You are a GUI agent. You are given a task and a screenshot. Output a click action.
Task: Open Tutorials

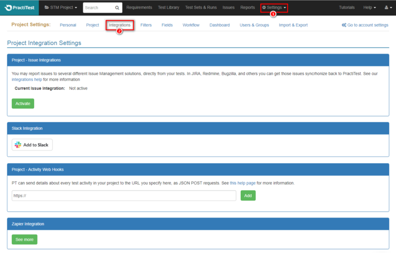[x=346, y=8]
